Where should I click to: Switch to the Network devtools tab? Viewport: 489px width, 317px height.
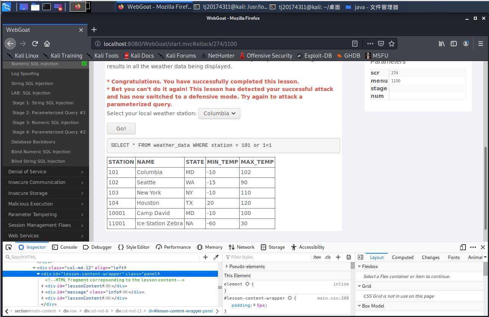[x=241, y=247]
